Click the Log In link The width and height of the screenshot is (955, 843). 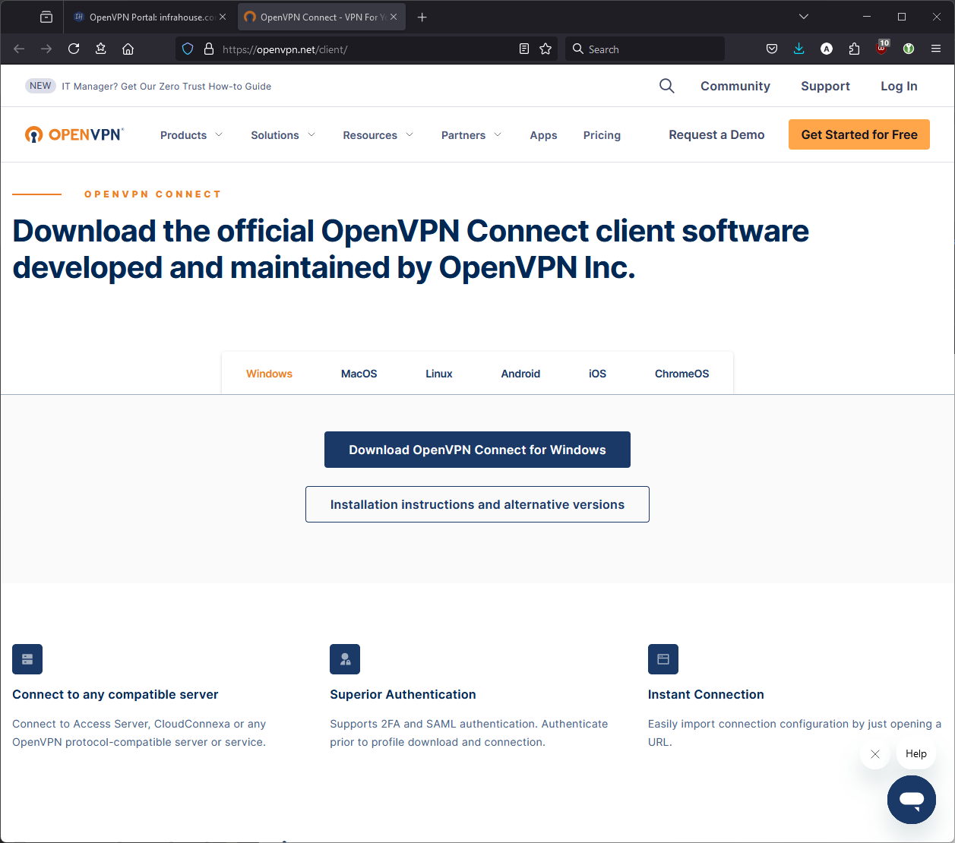tap(899, 86)
